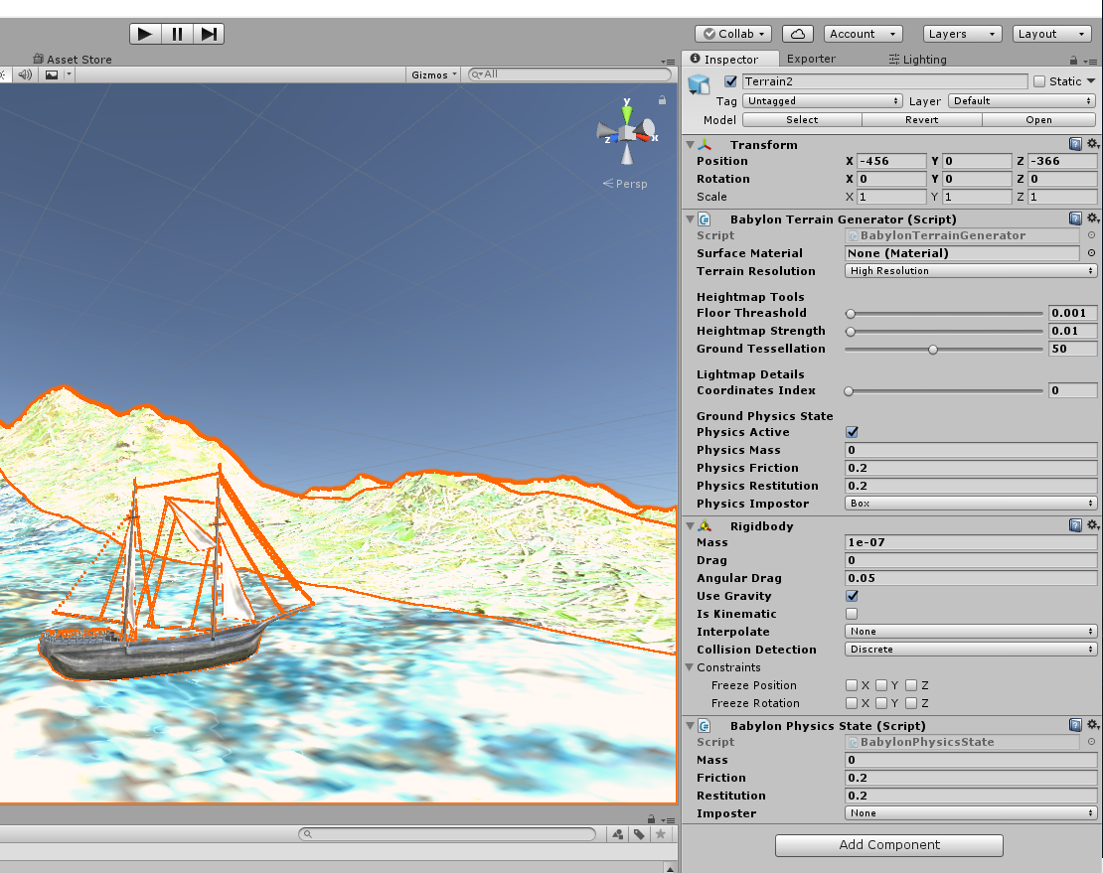Open Cloud services via the cloud icon
1103x873 pixels.
coord(798,34)
